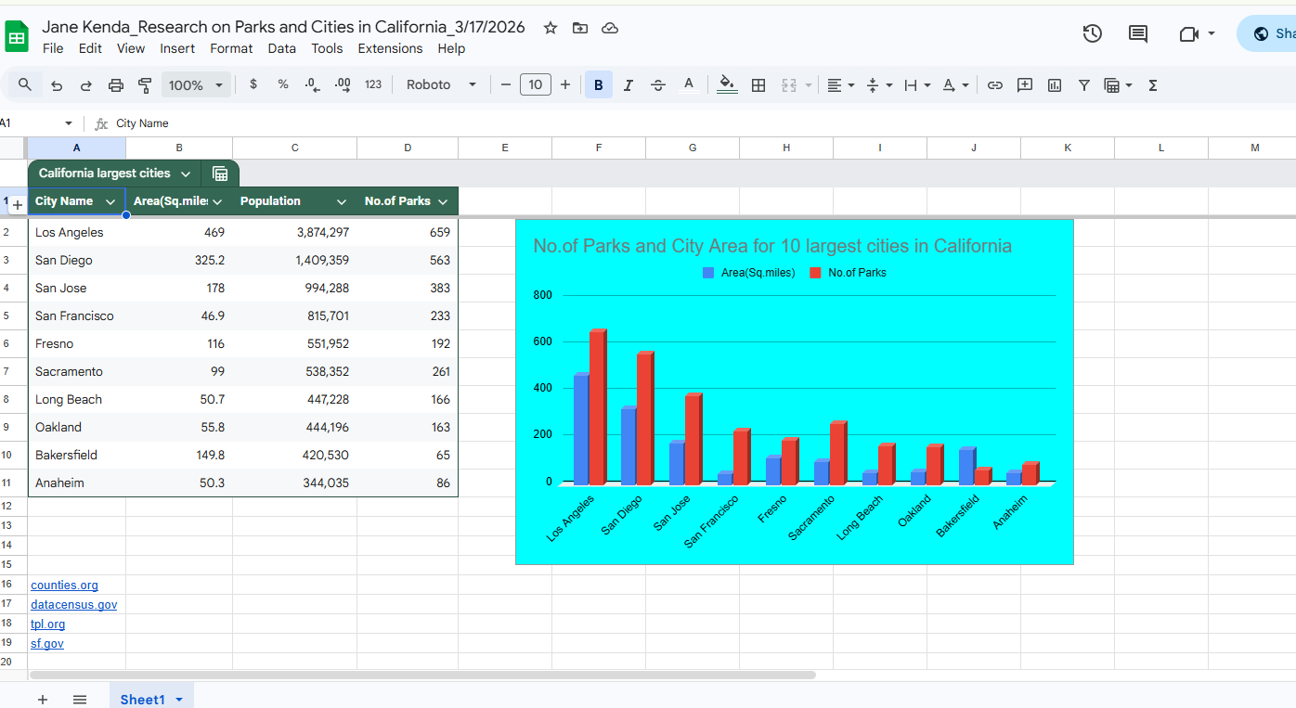Click the merge cells icon
1296x708 pixels.
pos(789,85)
